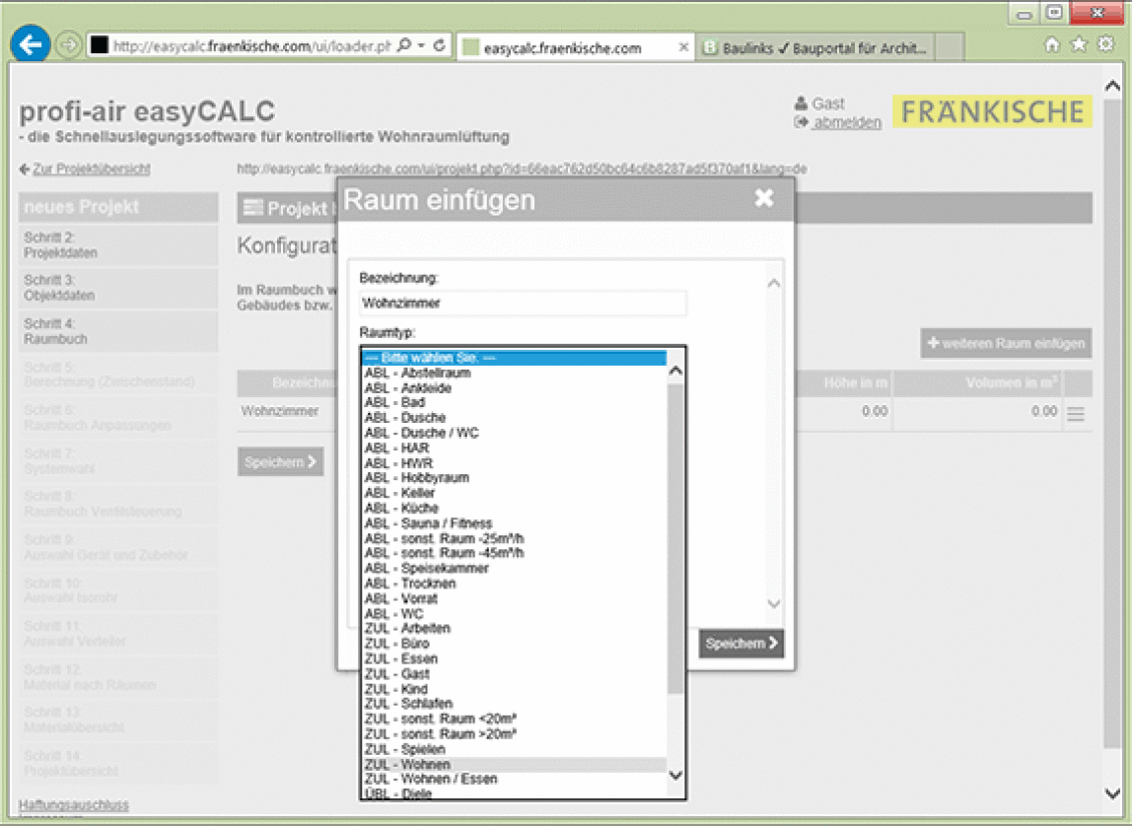Open the Wohnzimmer row menu icon

click(x=1076, y=414)
